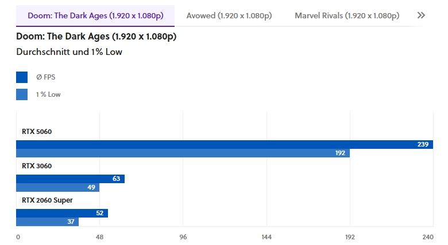Open the Doom: The Dark Ages tab
The image size is (448, 245).
pyautogui.click(x=95, y=15)
